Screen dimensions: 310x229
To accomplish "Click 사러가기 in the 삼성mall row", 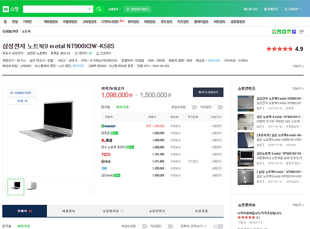I will 217,176.
